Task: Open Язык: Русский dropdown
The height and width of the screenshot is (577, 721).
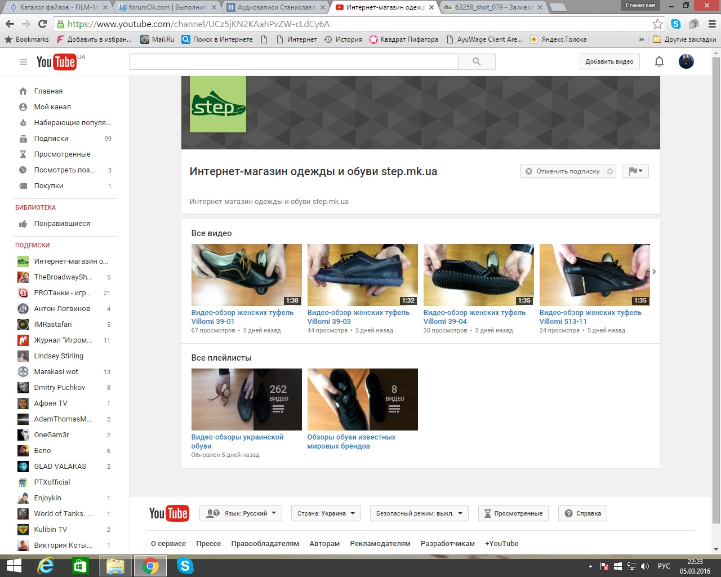Action: click(x=241, y=513)
